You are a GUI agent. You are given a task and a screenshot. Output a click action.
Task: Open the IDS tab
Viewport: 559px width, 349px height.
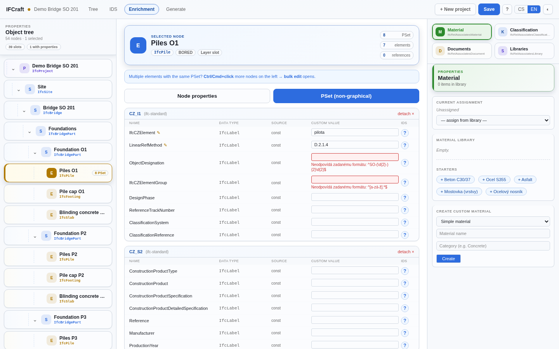[113, 9]
